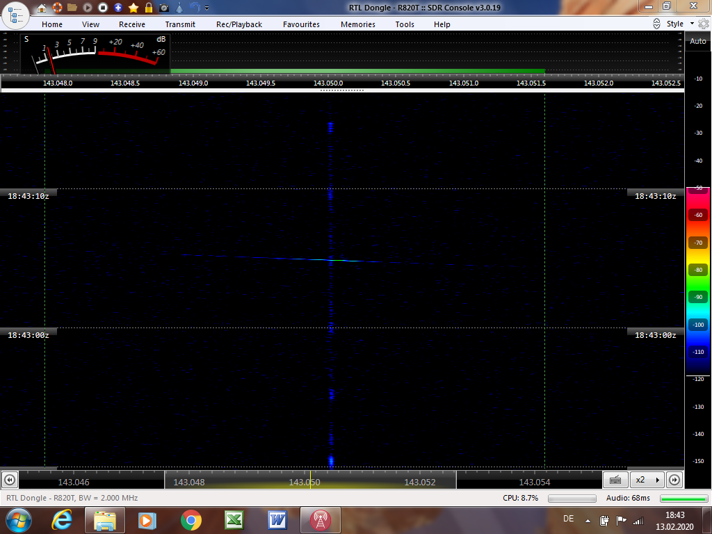Open Excel from the taskbar
712x534 pixels.
tap(234, 520)
